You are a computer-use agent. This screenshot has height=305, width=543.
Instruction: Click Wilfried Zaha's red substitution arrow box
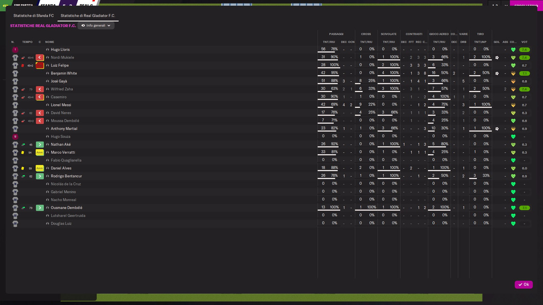pyautogui.click(x=40, y=89)
